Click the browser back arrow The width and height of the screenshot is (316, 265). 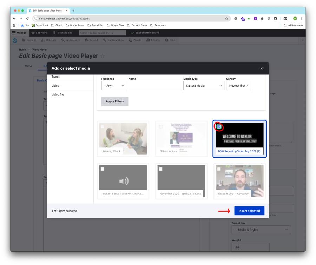pos(14,19)
